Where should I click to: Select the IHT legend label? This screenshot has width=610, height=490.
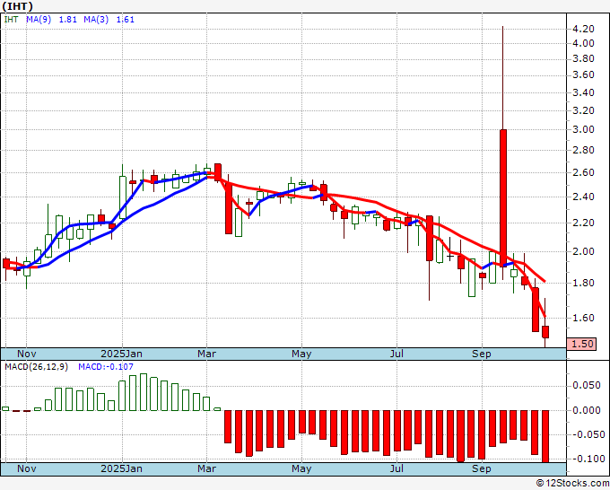point(11,19)
